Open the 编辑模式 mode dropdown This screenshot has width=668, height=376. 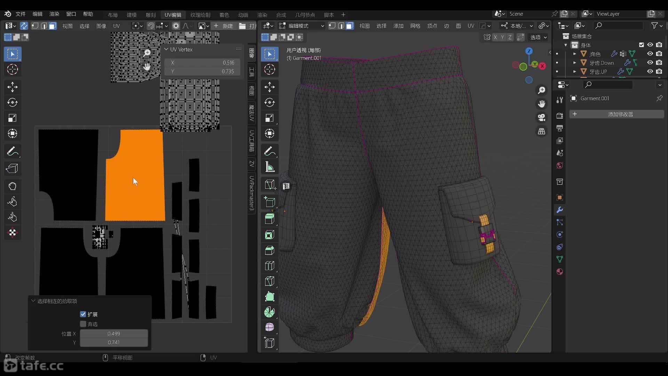click(301, 26)
